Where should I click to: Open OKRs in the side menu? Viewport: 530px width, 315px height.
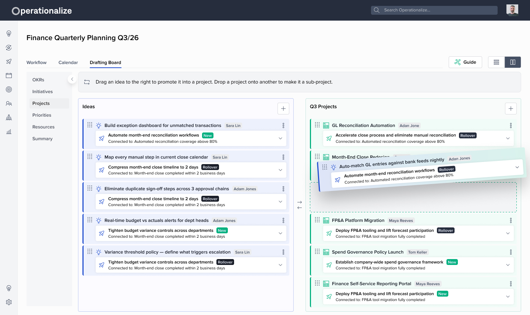click(49, 80)
